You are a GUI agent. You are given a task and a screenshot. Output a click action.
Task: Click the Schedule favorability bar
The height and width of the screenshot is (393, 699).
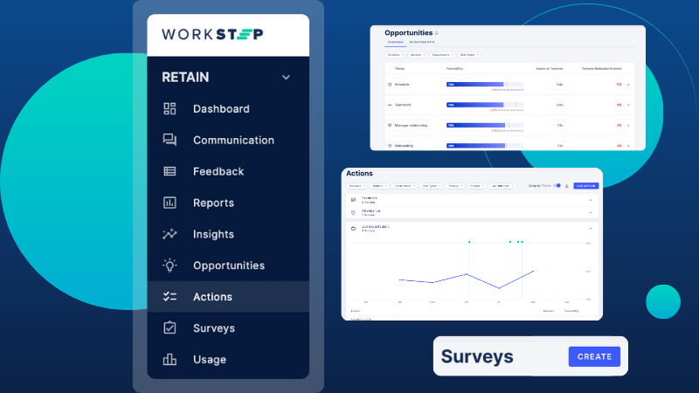[x=485, y=84]
